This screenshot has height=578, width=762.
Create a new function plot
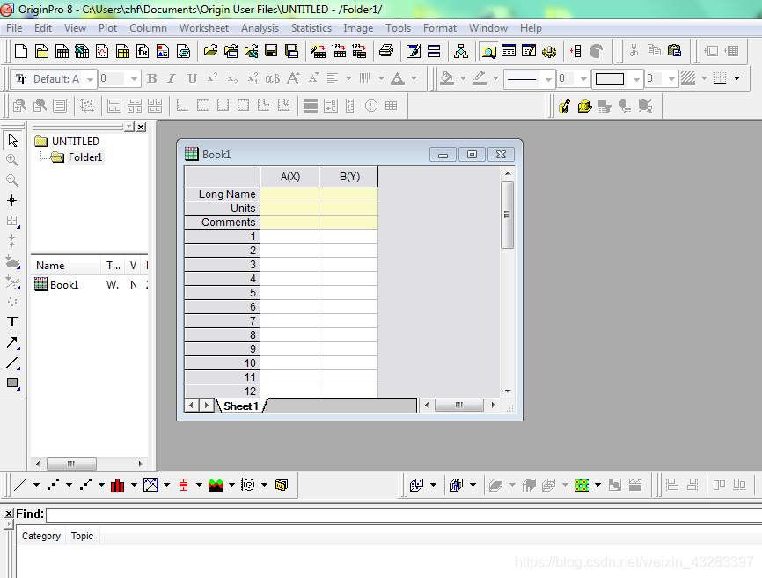(143, 51)
